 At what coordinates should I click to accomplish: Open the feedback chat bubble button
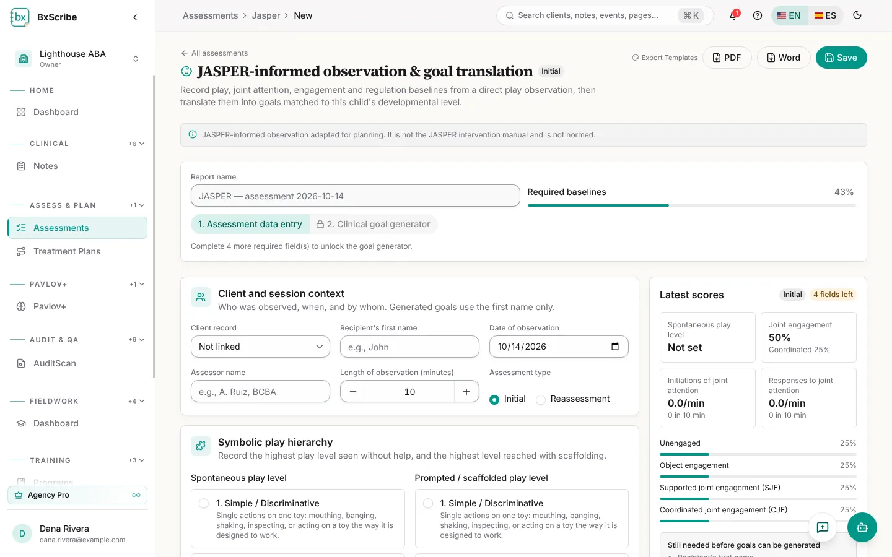[x=823, y=527]
